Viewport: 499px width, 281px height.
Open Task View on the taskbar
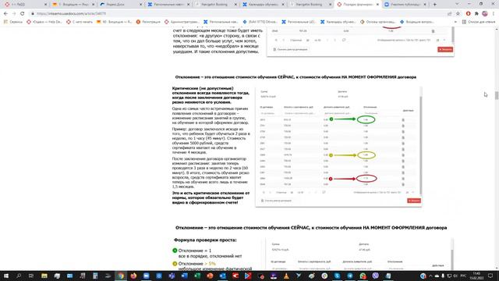[31, 276]
